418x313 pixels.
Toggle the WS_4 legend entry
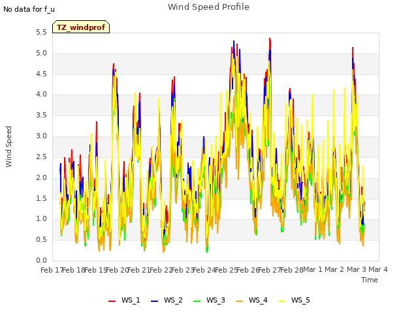click(x=251, y=300)
